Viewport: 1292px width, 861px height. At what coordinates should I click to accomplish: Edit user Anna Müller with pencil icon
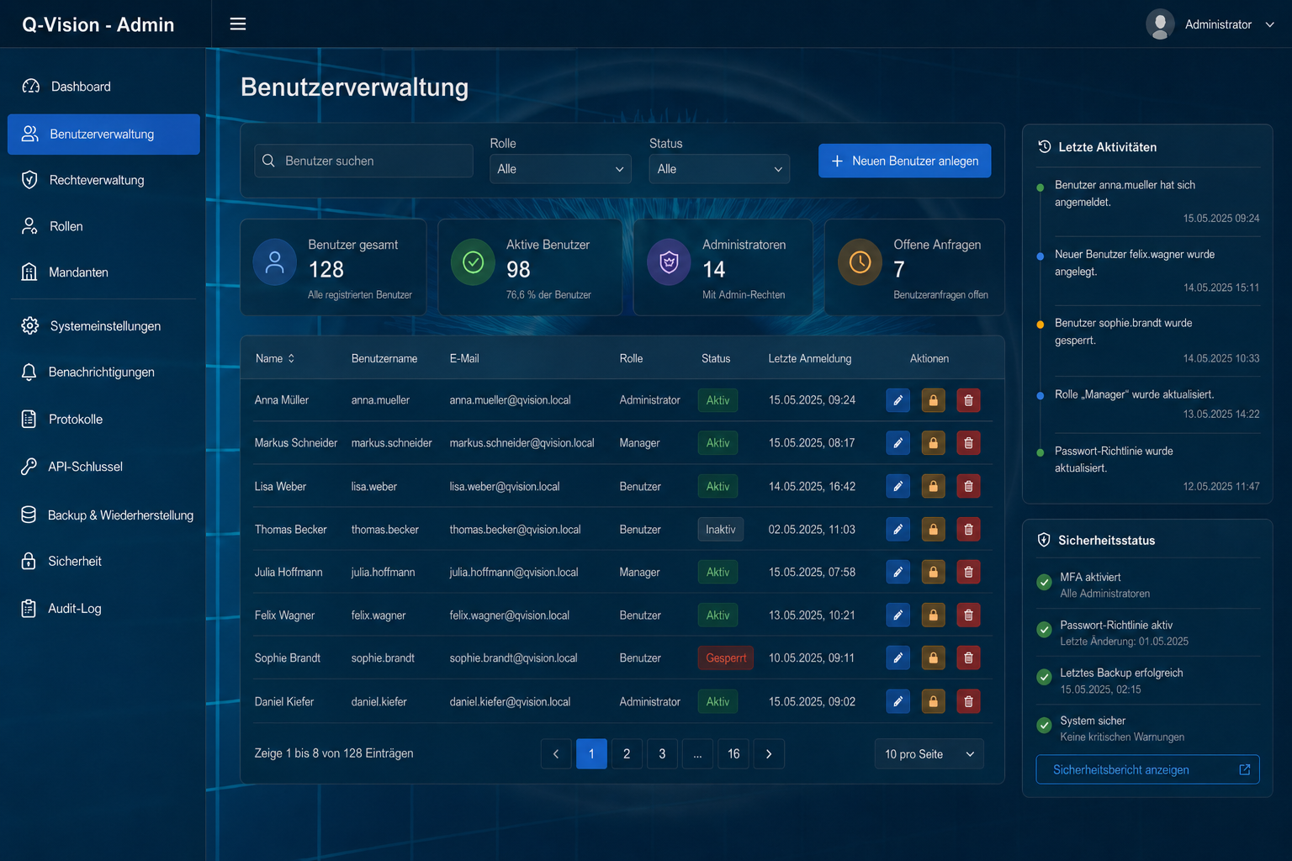898,400
